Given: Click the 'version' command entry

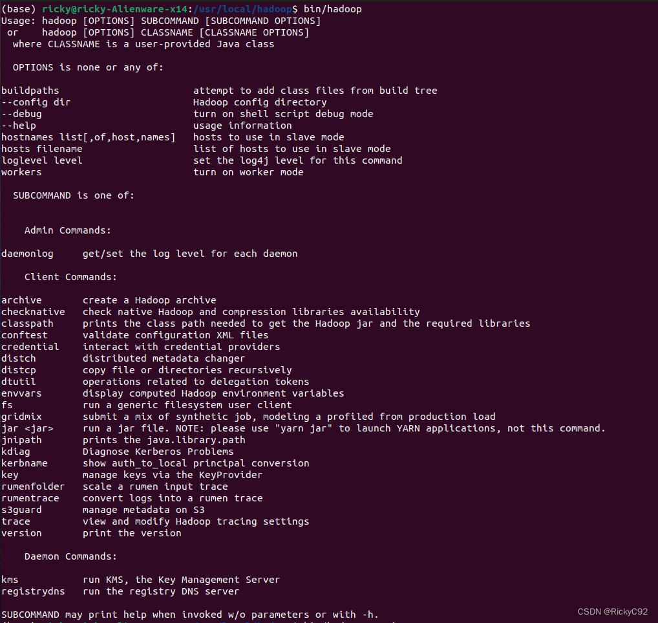Looking at the screenshot, I should coord(21,533).
